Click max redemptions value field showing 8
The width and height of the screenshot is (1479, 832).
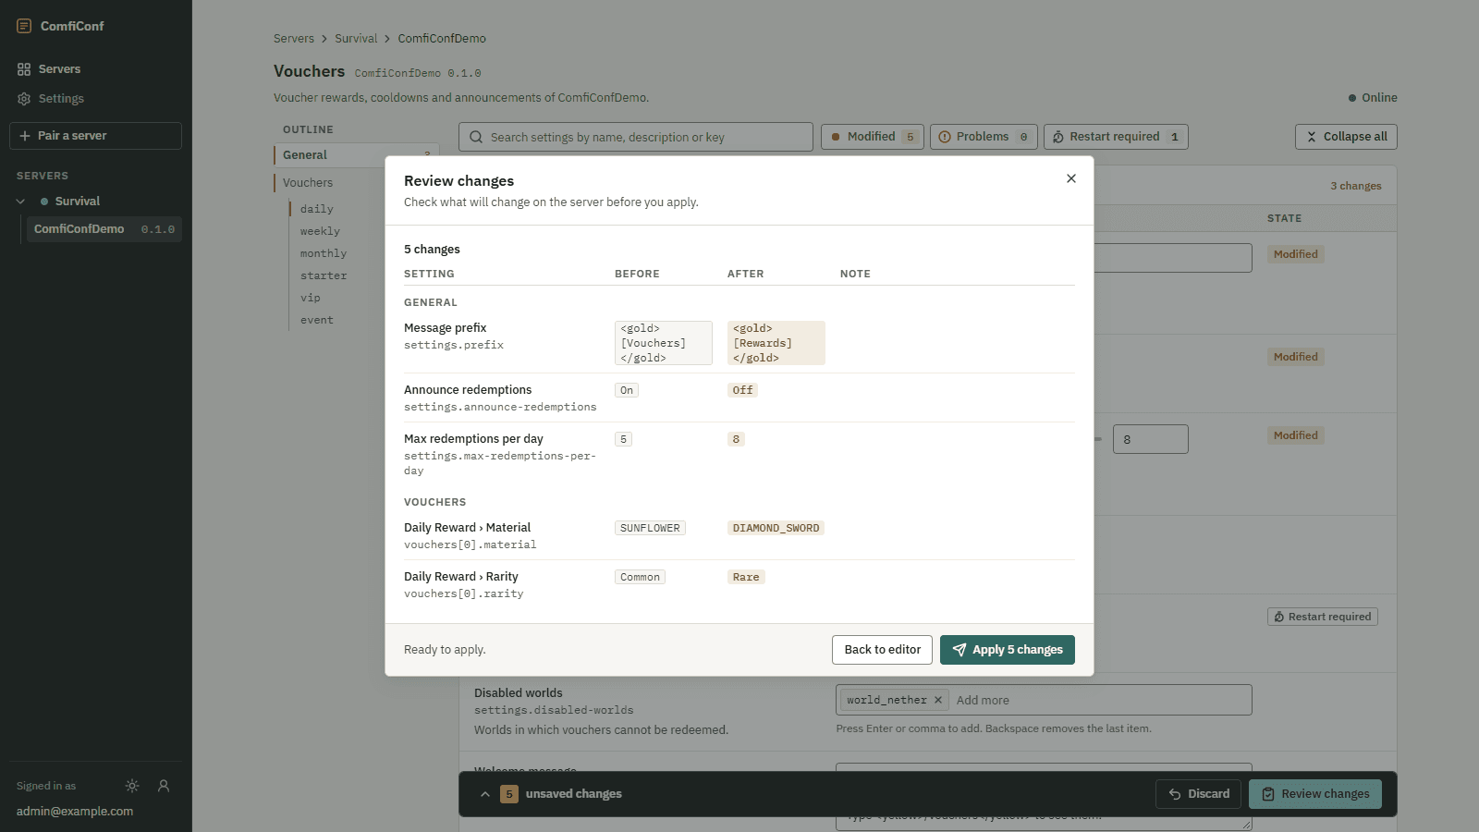tap(1150, 439)
